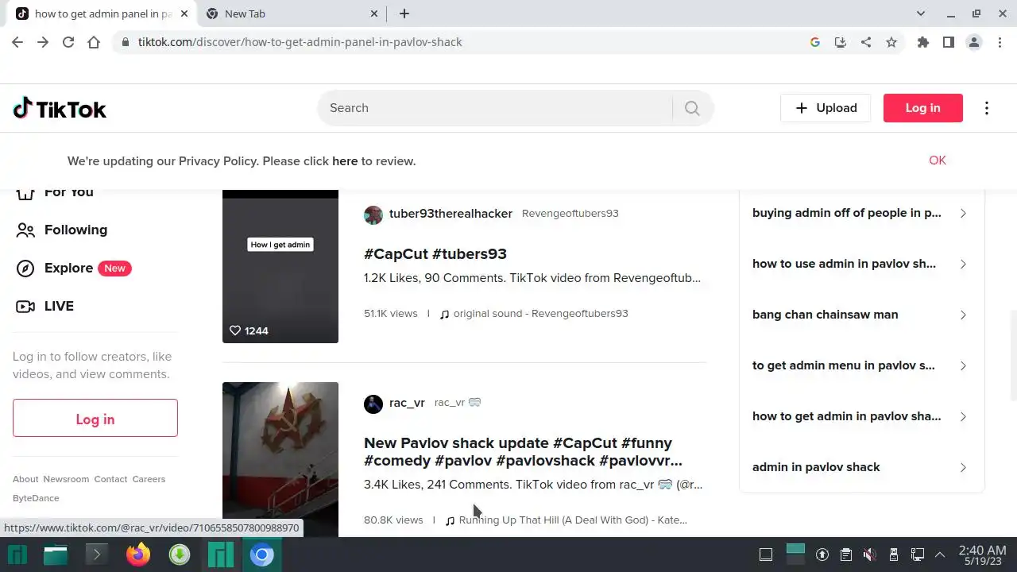
Task: Select the 'how to get admin panel' tab
Action: tap(101, 14)
